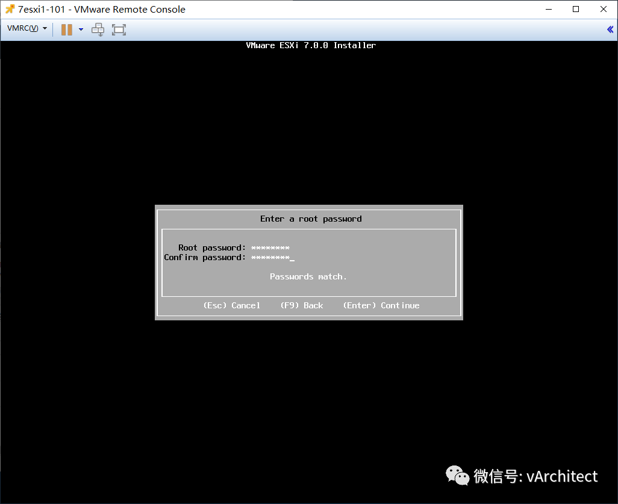The height and width of the screenshot is (504, 618).
Task: Click the VMware Remote Console title icon
Action: [x=10, y=9]
